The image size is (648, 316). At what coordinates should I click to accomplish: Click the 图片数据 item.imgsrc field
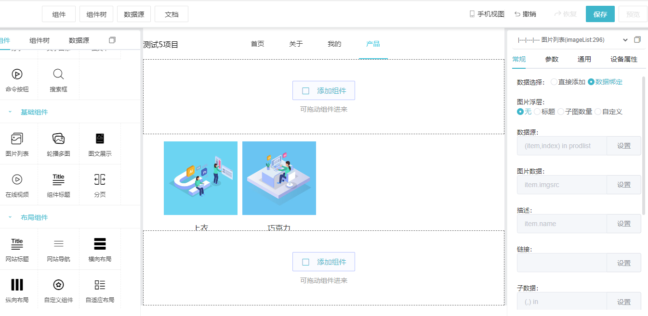[x=562, y=185]
